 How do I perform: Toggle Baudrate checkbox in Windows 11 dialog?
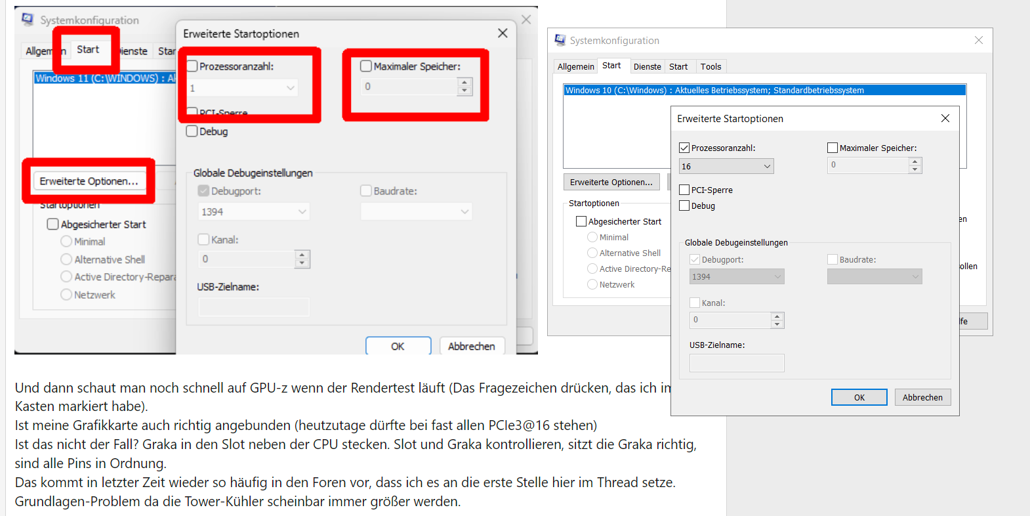tap(366, 190)
